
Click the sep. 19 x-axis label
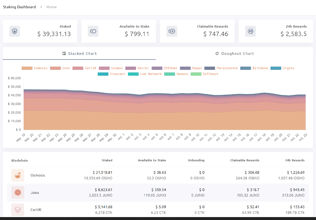(x=21, y=137)
